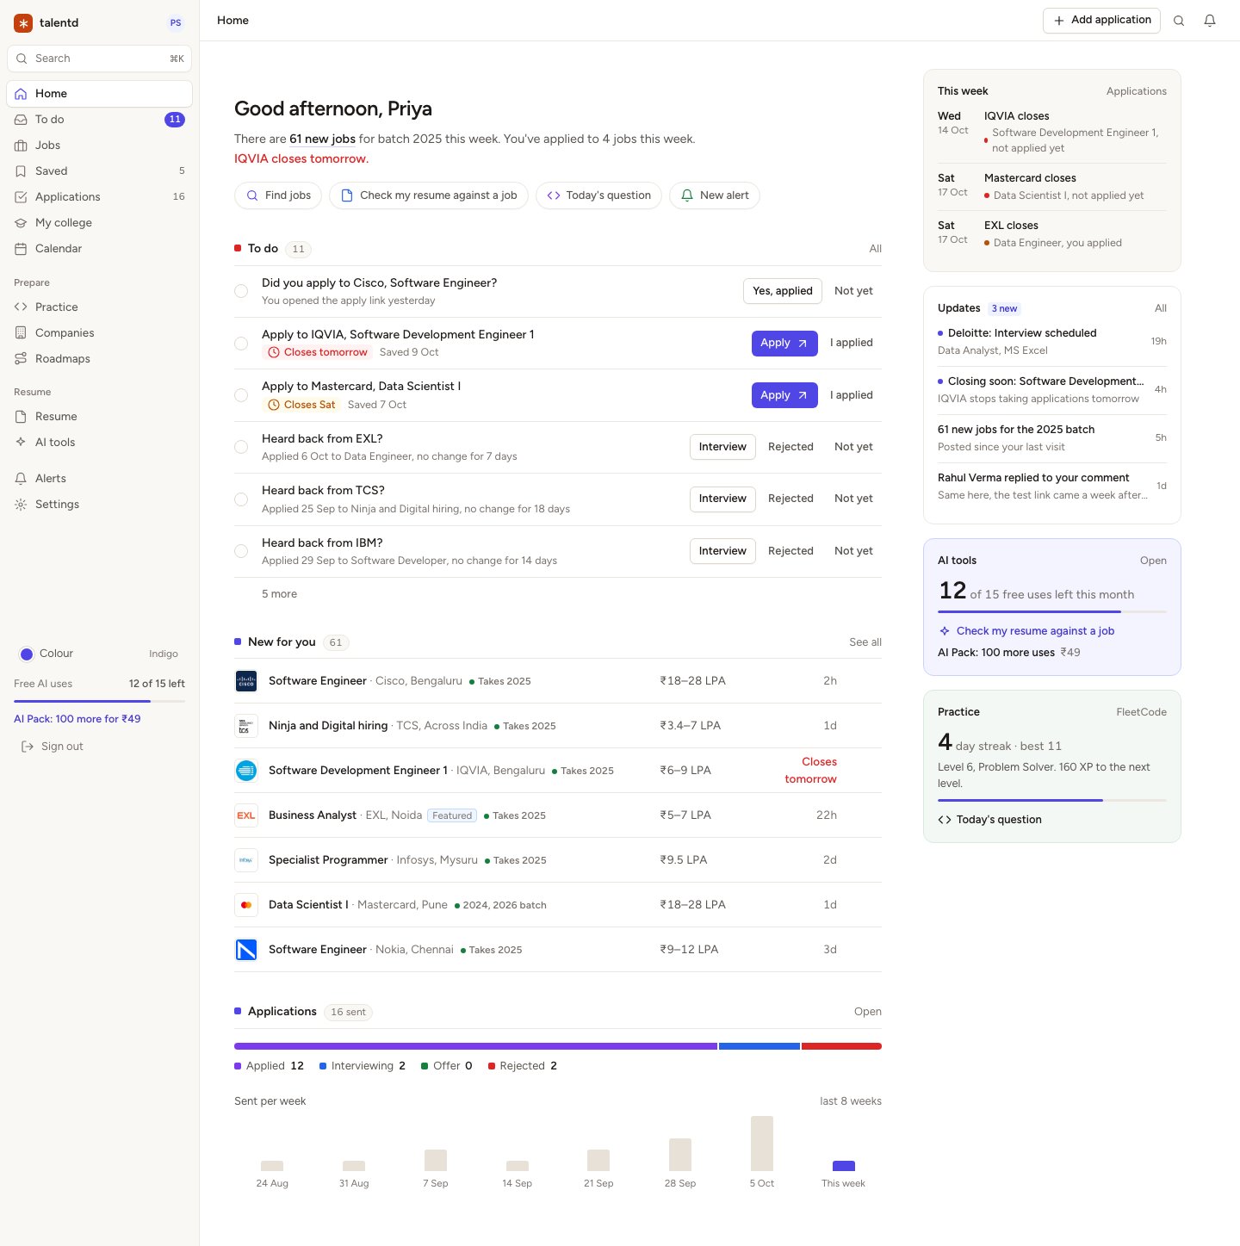
Task: Open the 61 new jobs link
Action: 322,139
